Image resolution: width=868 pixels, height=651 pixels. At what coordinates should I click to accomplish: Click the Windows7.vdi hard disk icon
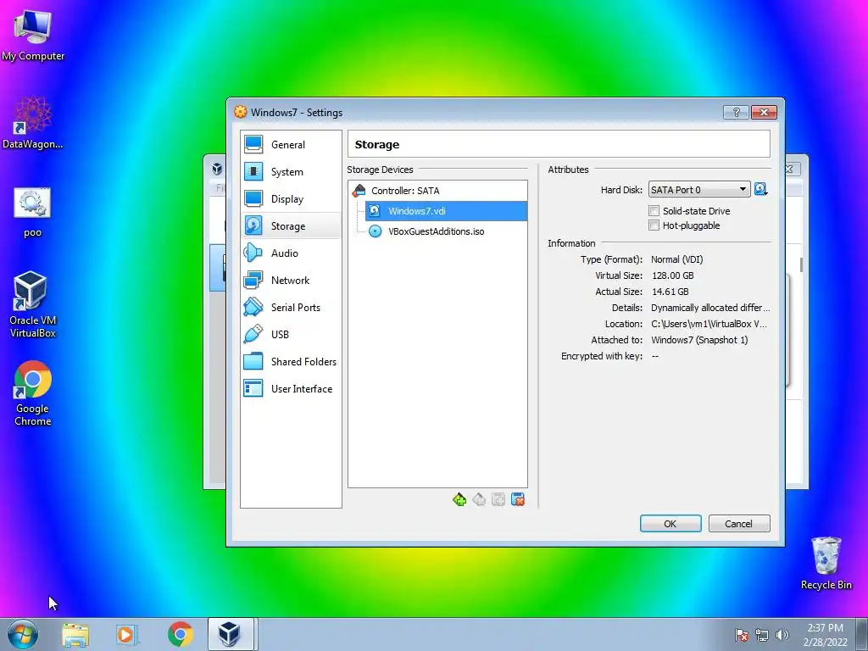(x=375, y=211)
